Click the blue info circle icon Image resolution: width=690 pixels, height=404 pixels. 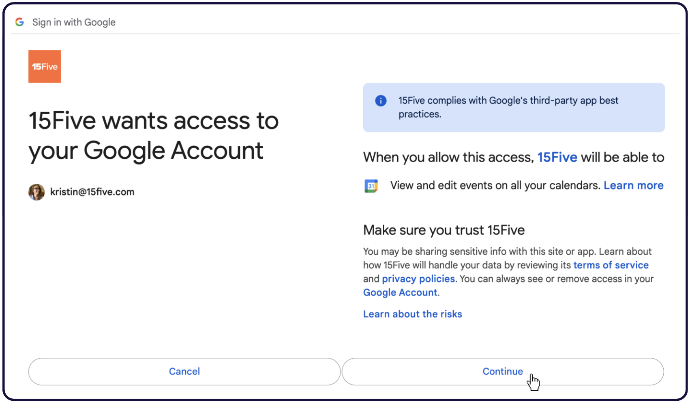(381, 100)
